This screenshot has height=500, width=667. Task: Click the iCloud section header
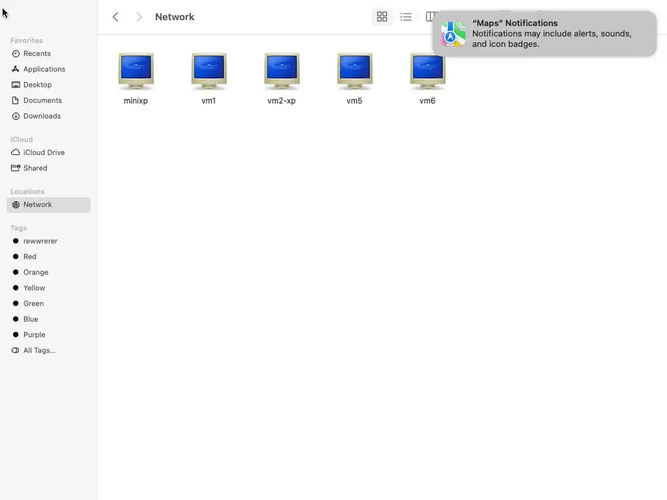[21, 139]
